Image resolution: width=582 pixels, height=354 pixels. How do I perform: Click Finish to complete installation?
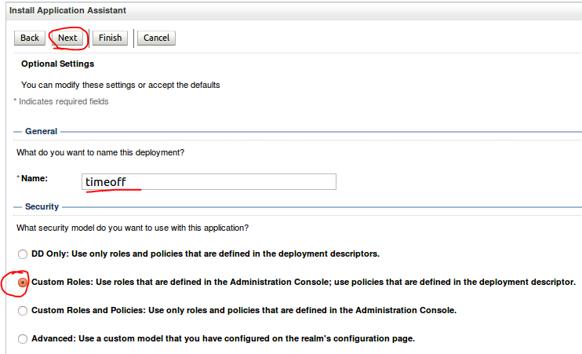click(x=110, y=38)
